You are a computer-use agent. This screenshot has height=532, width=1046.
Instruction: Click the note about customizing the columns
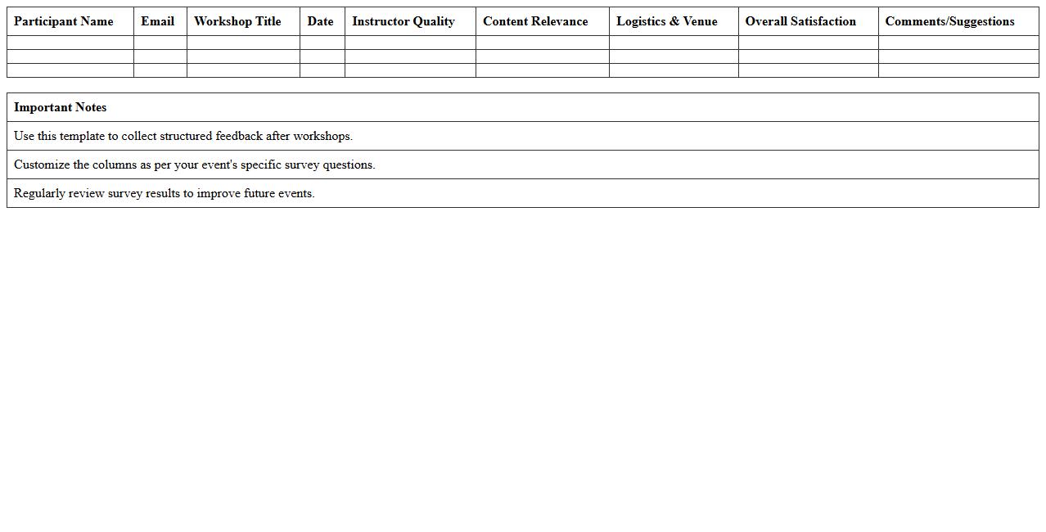point(195,165)
